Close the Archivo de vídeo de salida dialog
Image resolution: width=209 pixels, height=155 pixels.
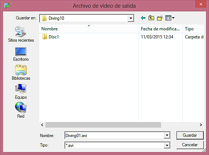pos(201,4)
